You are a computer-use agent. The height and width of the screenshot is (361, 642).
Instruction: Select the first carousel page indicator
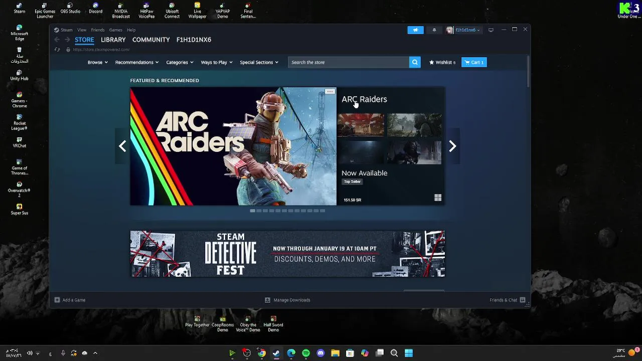pos(252,211)
